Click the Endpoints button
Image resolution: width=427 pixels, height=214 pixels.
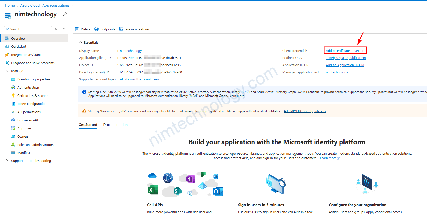[x=105, y=29]
